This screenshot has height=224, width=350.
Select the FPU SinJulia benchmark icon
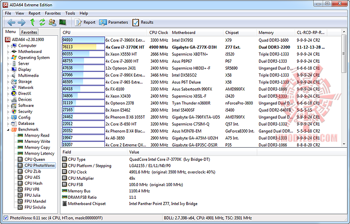pyautogui.click(x=20, y=207)
